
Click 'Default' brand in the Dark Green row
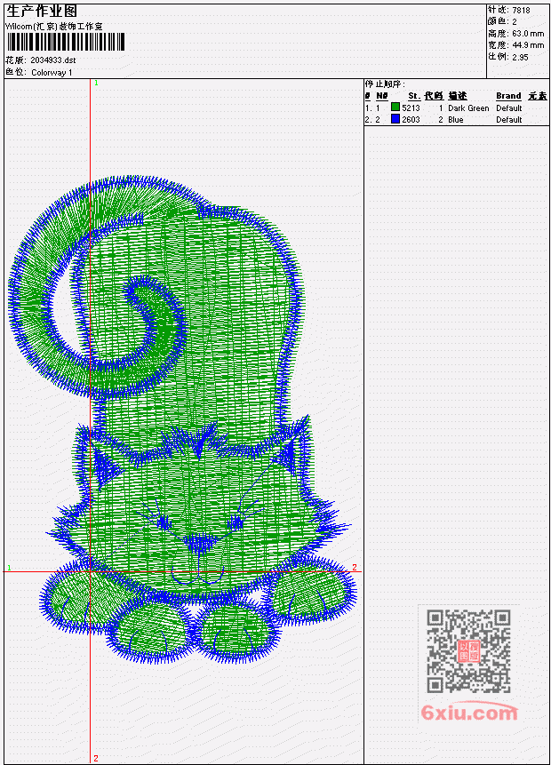[509, 108]
